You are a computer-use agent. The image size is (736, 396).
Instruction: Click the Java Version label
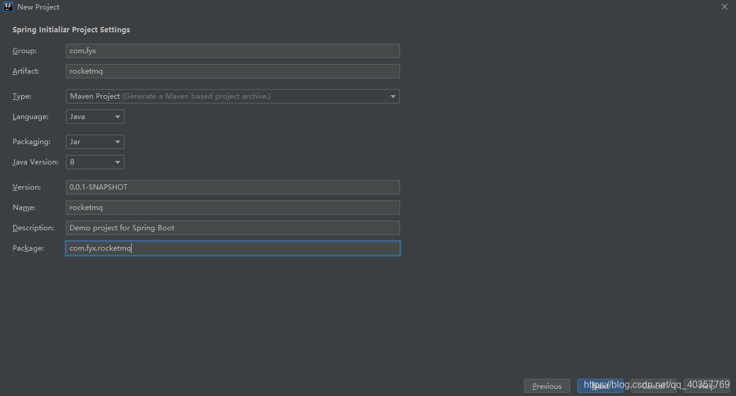(x=35, y=162)
